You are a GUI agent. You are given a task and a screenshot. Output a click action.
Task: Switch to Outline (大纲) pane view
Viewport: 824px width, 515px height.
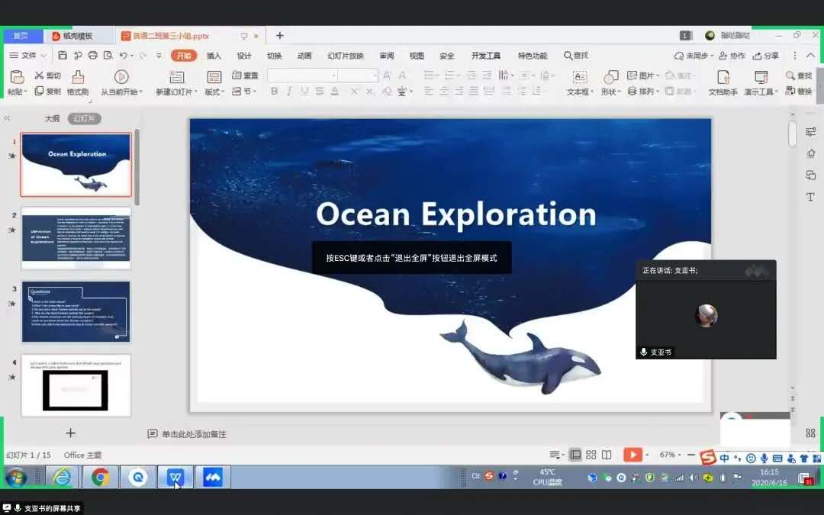52,119
